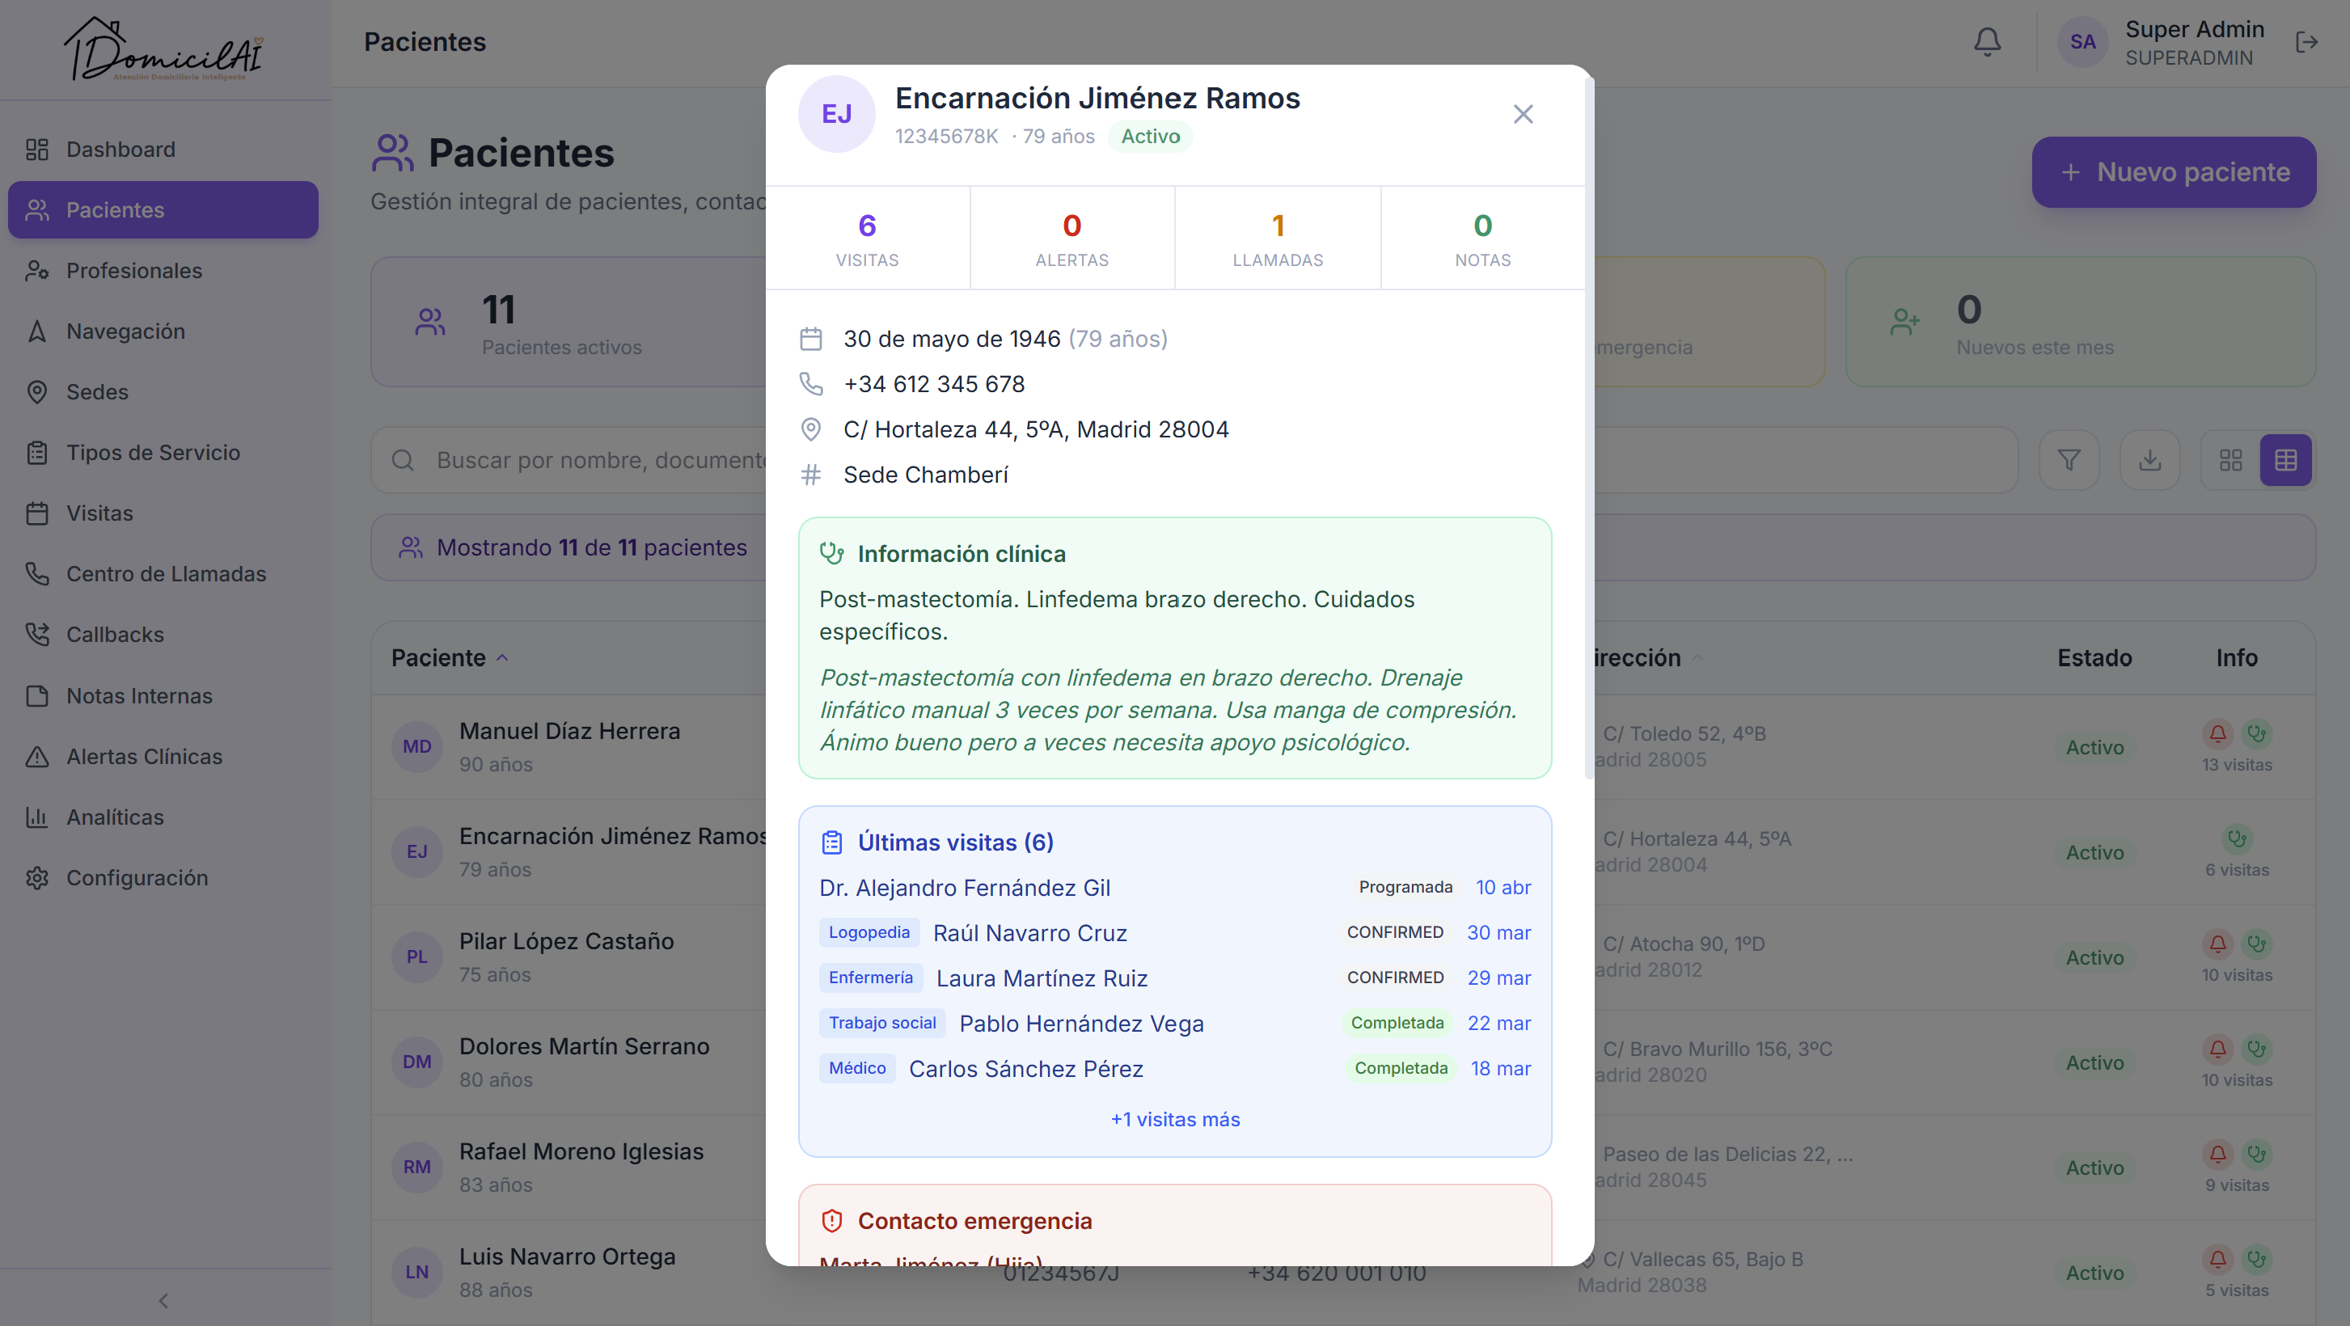Click the Notas stat in the dialog

tap(1482, 238)
